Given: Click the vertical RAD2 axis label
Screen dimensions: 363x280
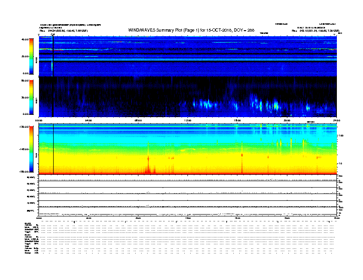Looking at the screenshot, I should point(37,60).
